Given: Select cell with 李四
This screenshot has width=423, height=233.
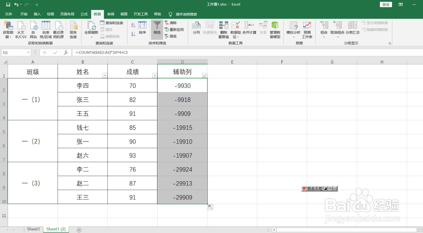Looking at the screenshot, I should (83, 85).
